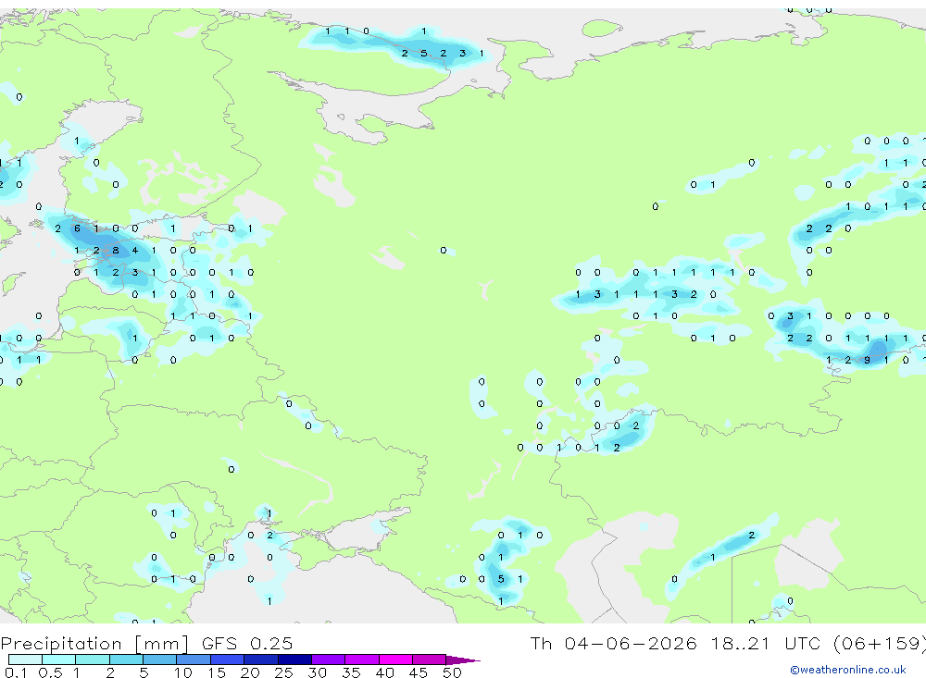This screenshot has width=926, height=678.
Task: Click the legend label '0.5'
Action: [50, 672]
